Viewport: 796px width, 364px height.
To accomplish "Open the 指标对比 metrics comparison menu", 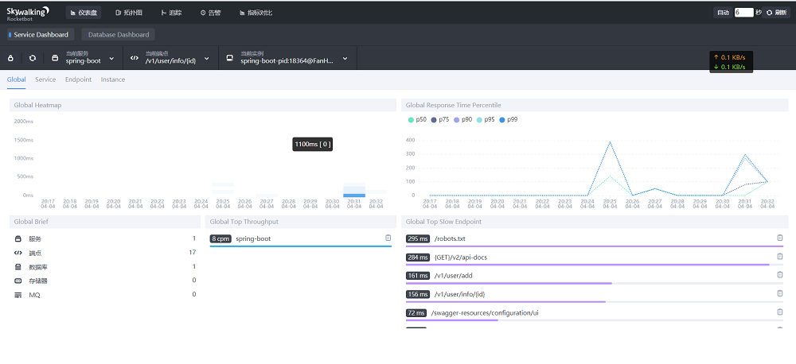I will click(x=256, y=13).
